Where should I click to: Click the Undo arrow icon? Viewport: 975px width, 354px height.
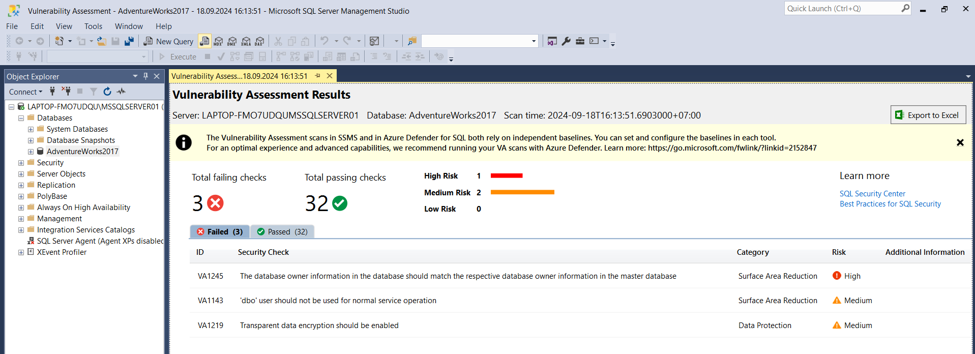click(x=324, y=41)
